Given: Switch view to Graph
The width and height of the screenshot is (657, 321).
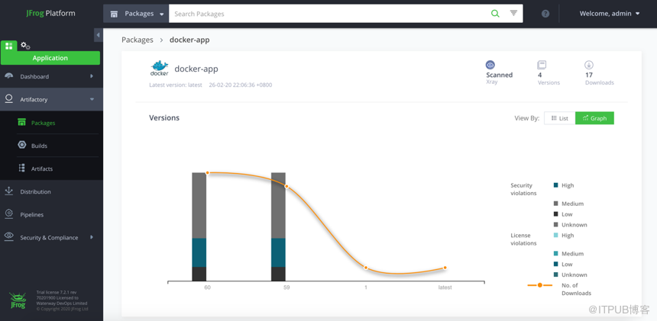Looking at the screenshot, I should tap(594, 118).
